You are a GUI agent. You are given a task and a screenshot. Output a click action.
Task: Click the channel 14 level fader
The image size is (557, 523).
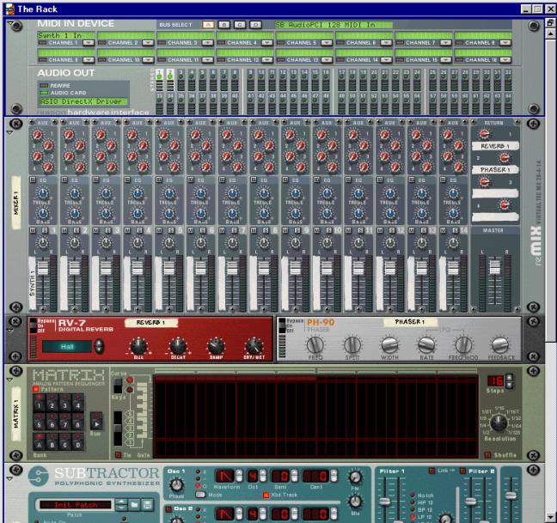tap(453, 268)
